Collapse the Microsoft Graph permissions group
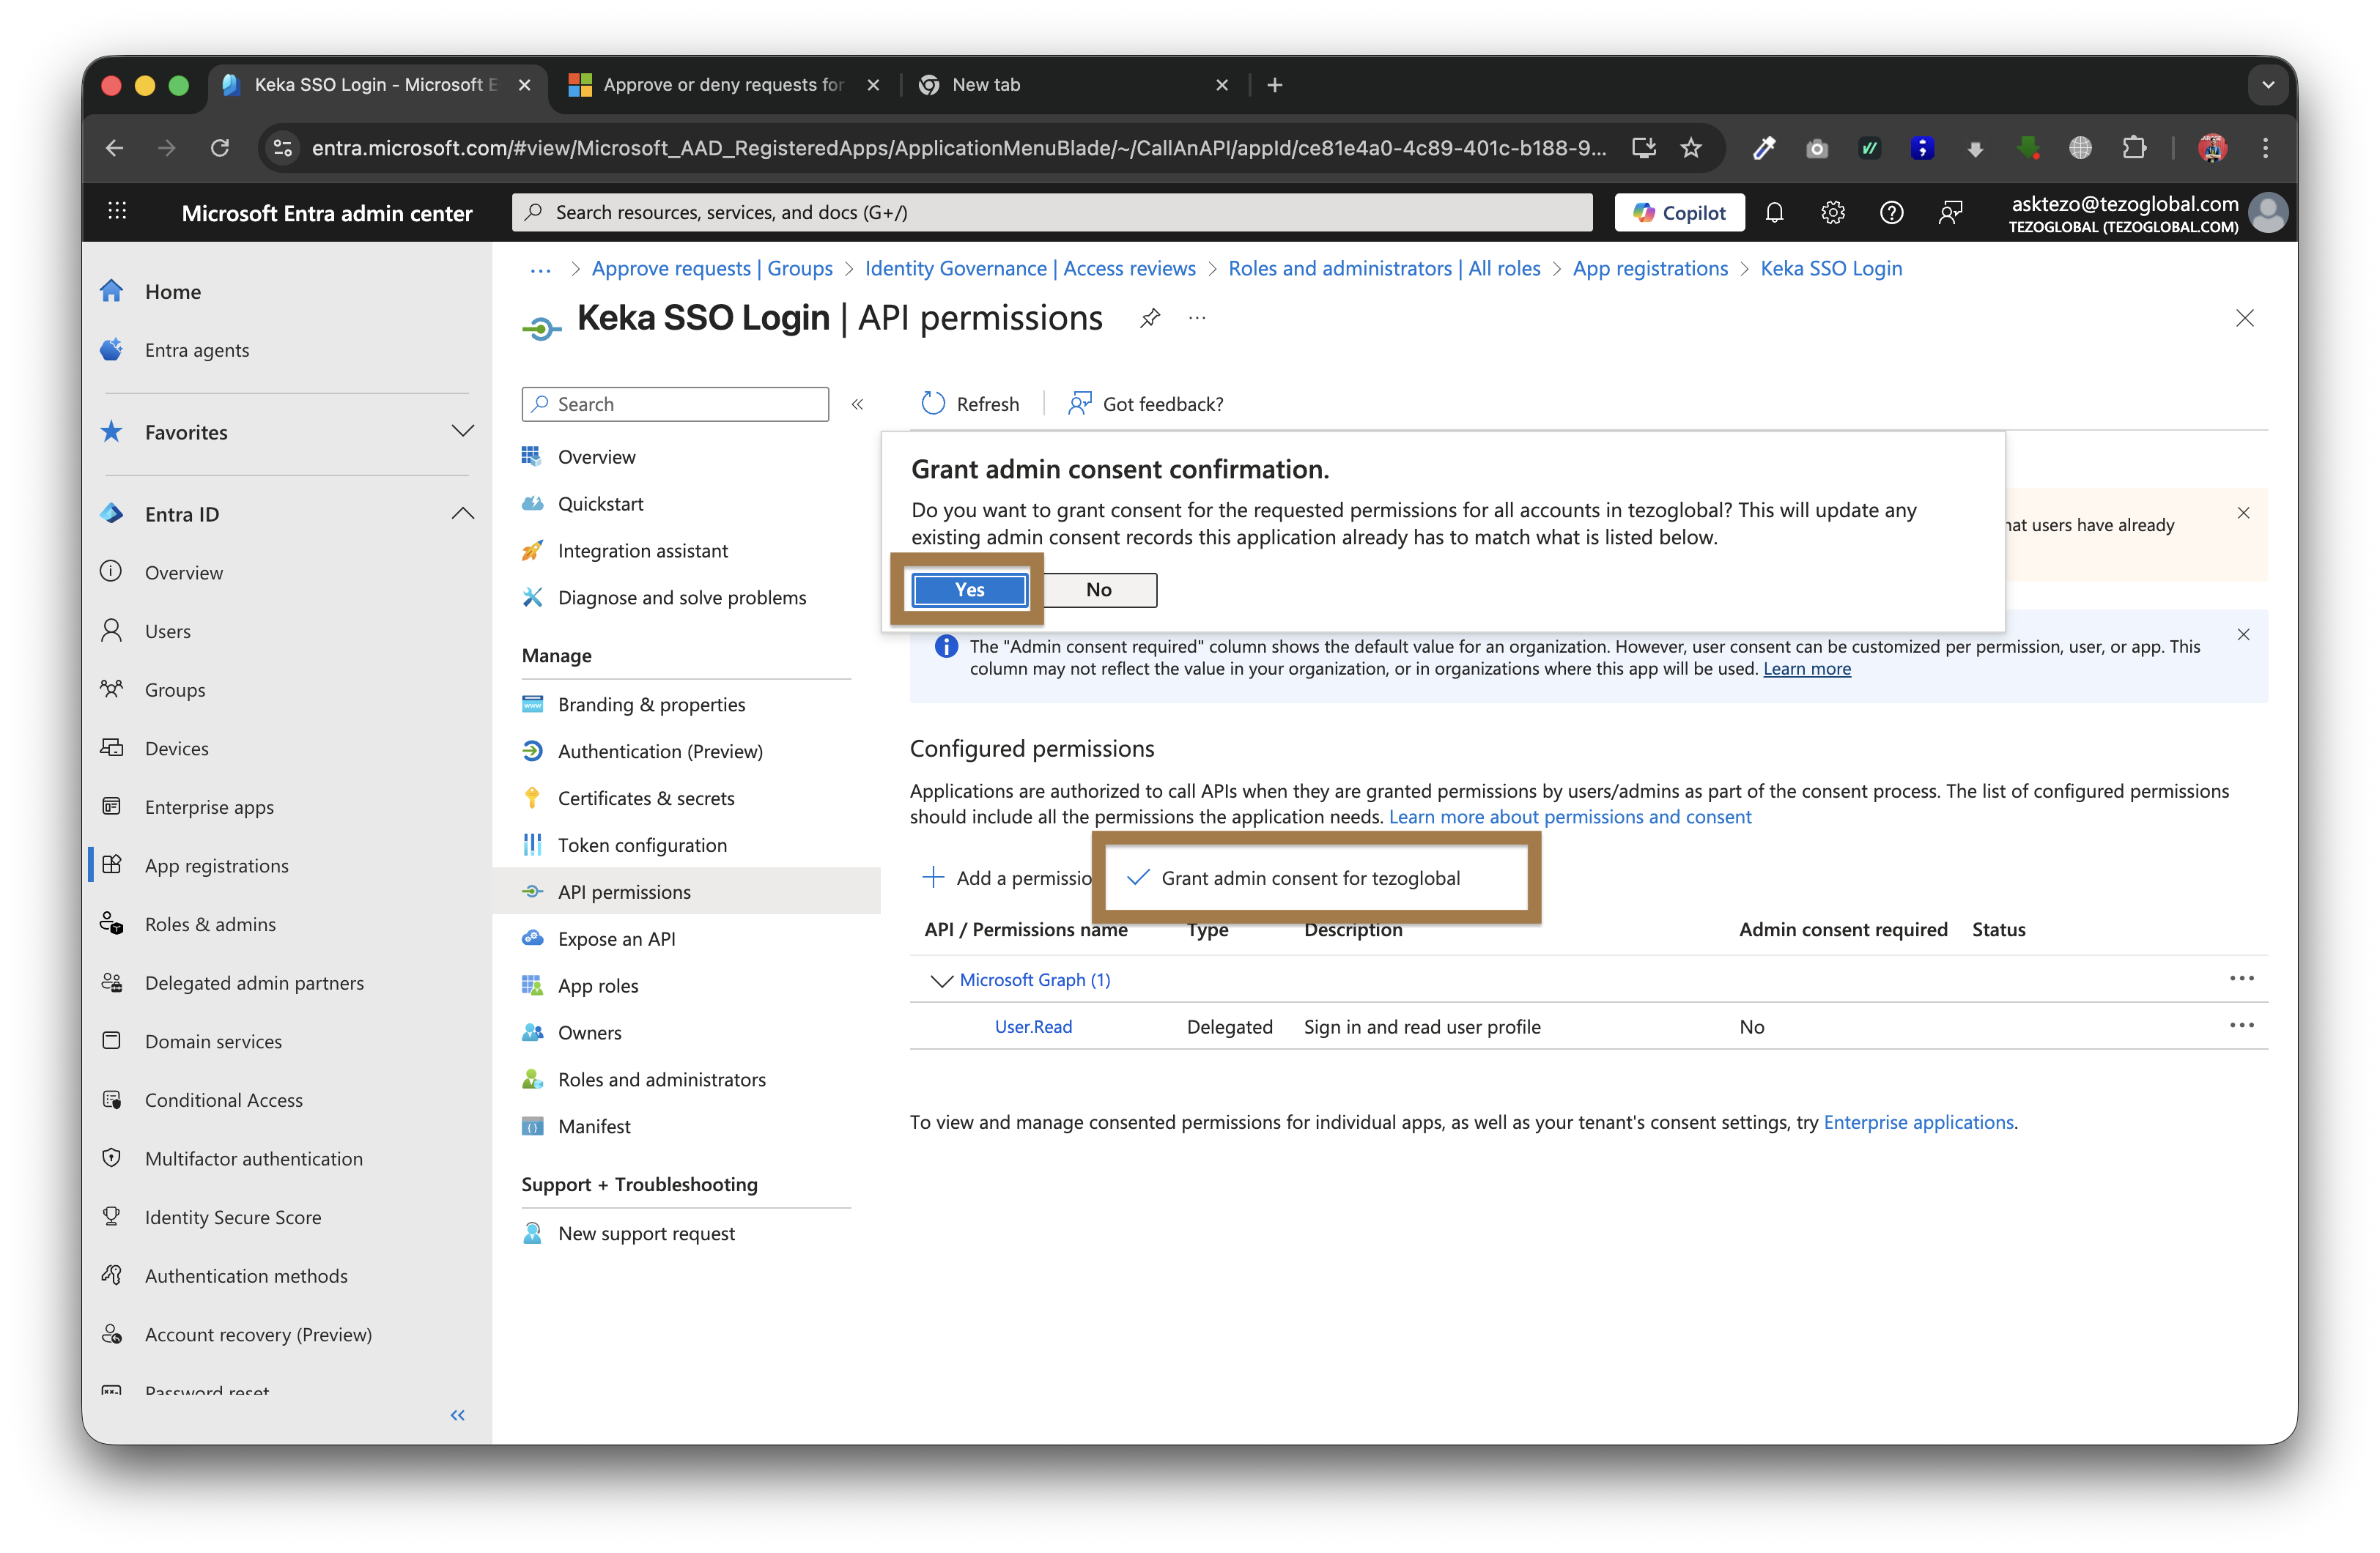The height and width of the screenshot is (1553, 2380). (940, 980)
